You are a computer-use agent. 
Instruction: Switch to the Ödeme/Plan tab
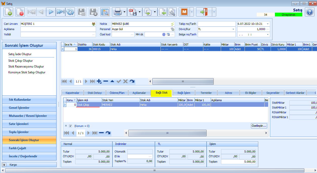point(117,93)
